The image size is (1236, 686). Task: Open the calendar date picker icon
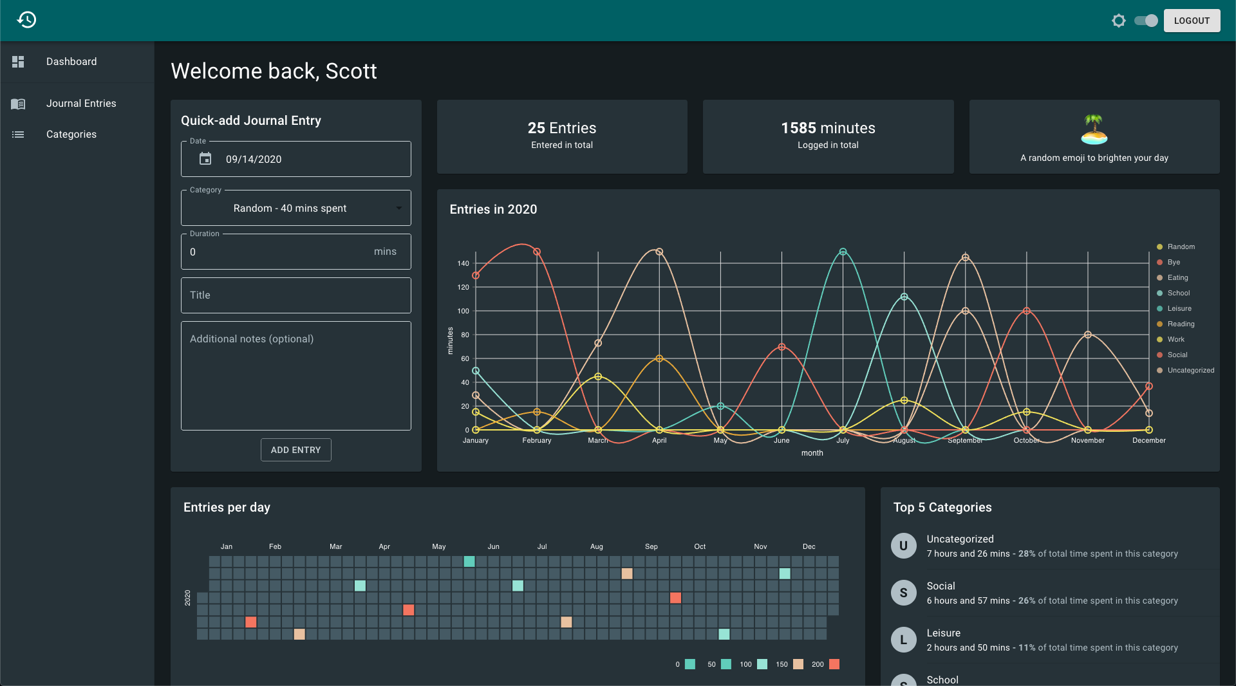tap(205, 159)
